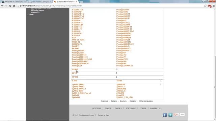This screenshot has height=121, width=216.
Task: Go back with the browser back arrow
Action: pos(2,6)
